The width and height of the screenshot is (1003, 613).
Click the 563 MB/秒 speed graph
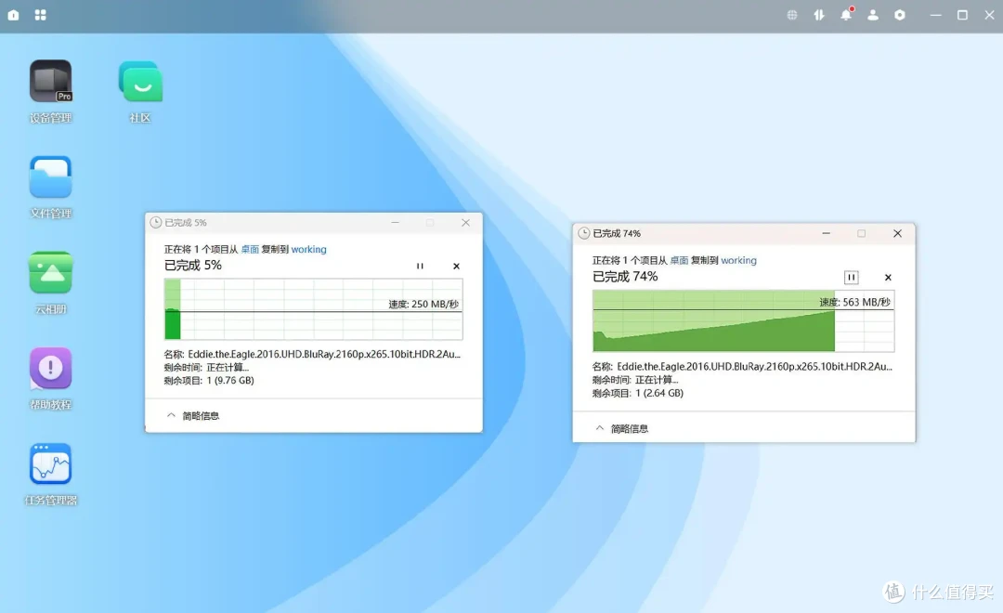743,320
